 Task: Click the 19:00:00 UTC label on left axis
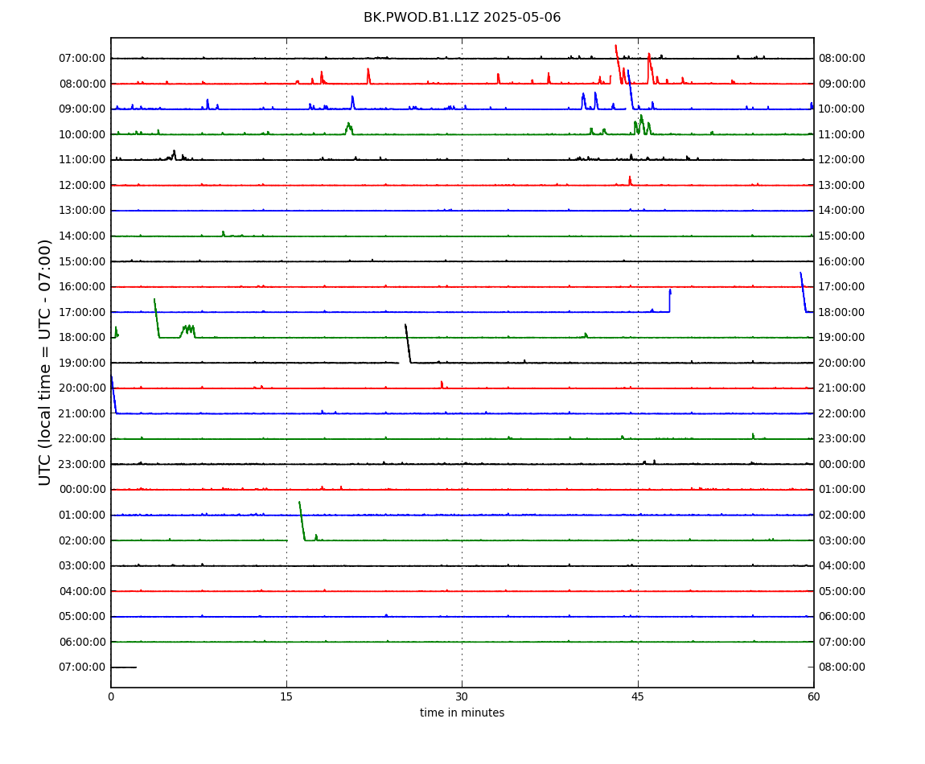click(x=82, y=363)
